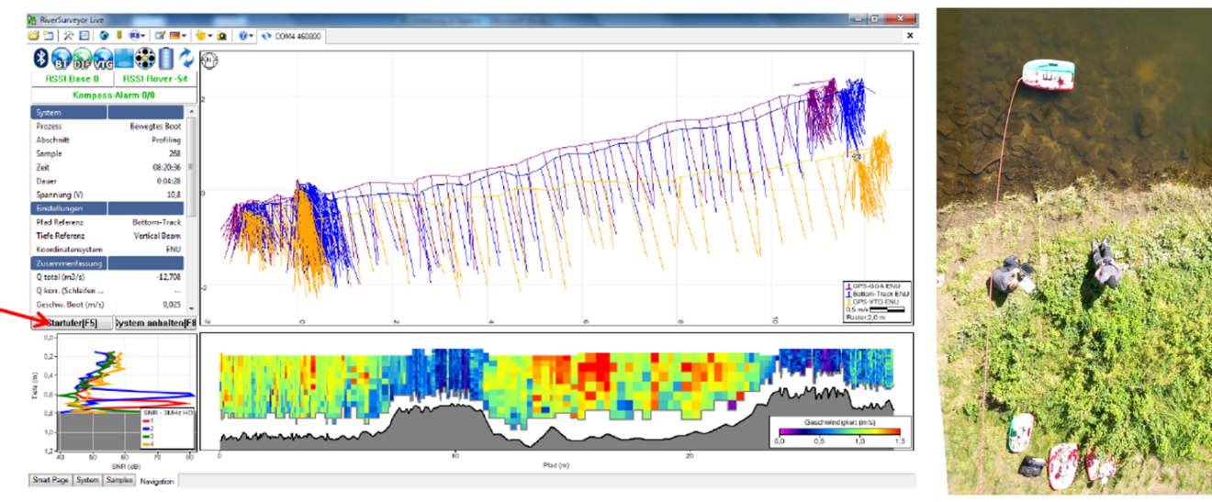This screenshot has width=1212, height=502.
Task: Select the VTG GPS globe icon
Action: [104, 60]
